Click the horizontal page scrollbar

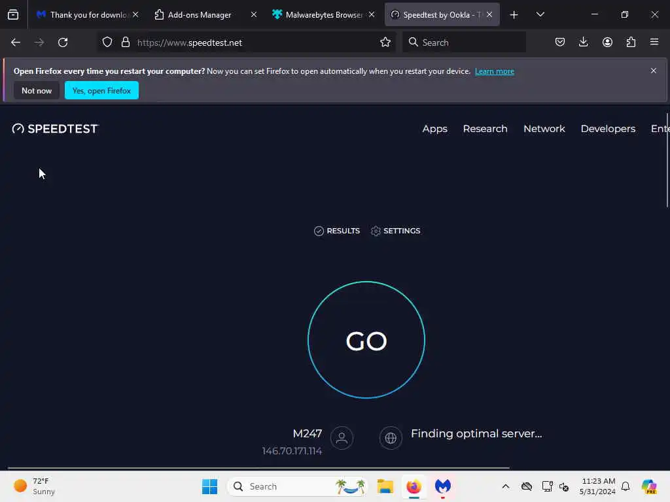pyautogui.click(x=258, y=468)
